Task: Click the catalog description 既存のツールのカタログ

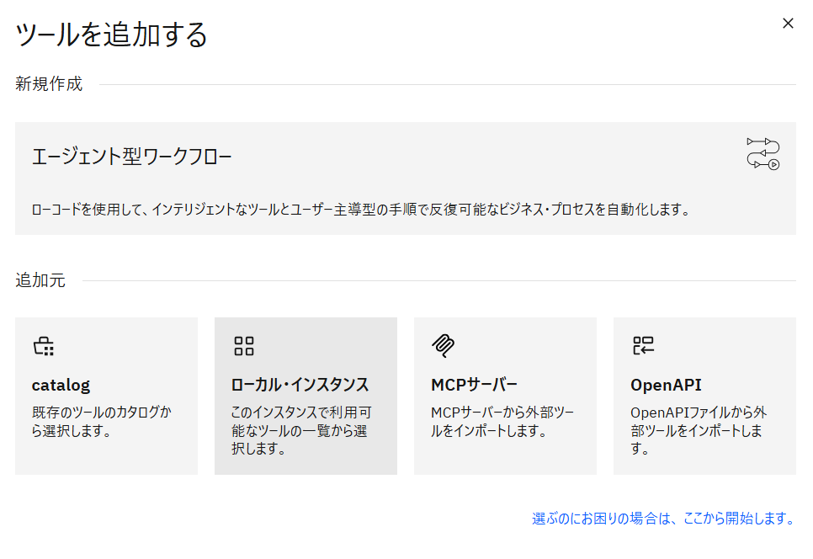Action: pos(100,422)
